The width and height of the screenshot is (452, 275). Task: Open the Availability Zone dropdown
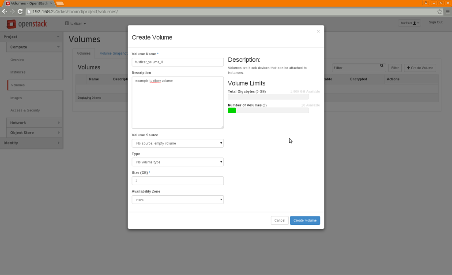177,200
